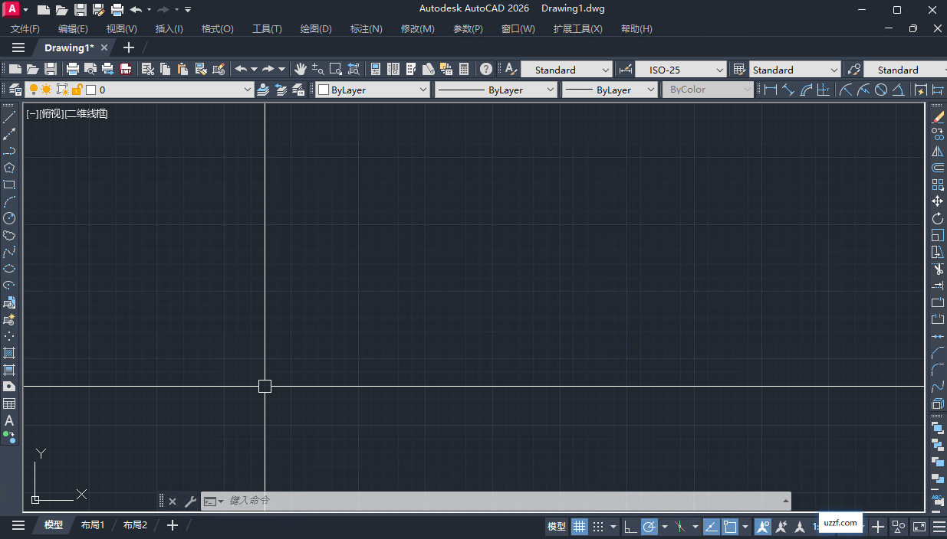Open the ByLayer color dropdown
947x539 pixels.
pos(372,89)
